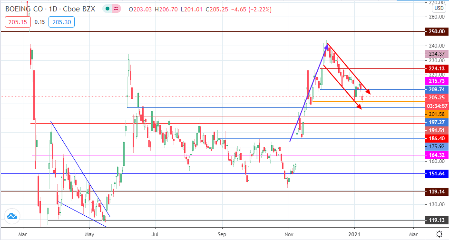This screenshot has height=240, width=449.
Task: Click the high value H206.70 in header
Action: pos(166,9)
